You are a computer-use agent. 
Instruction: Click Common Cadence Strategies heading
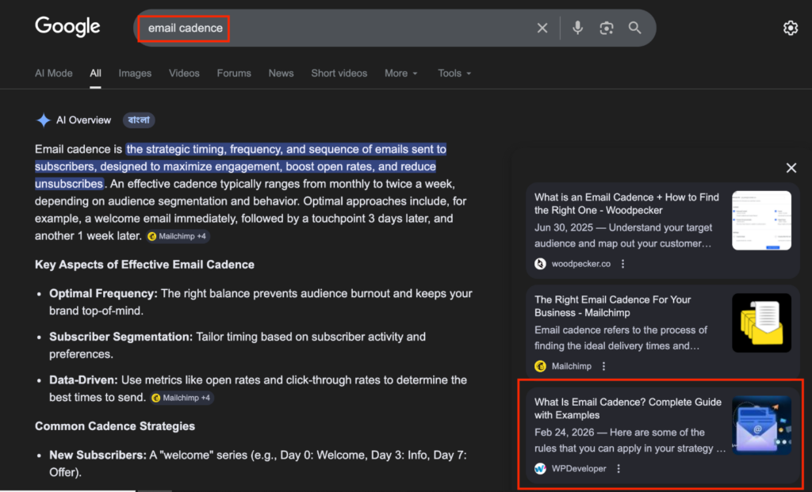(x=115, y=426)
